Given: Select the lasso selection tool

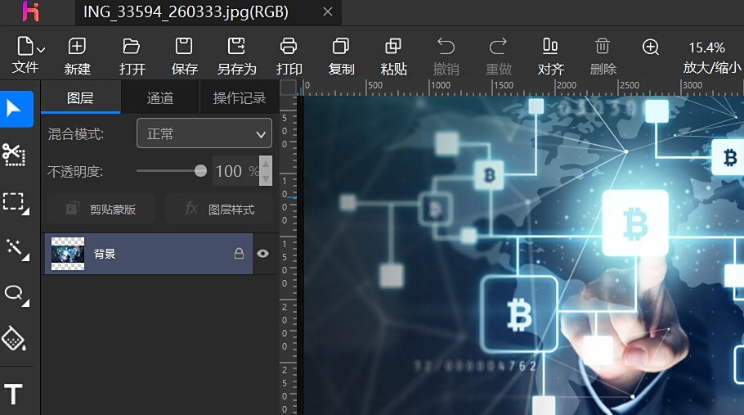Looking at the screenshot, I should coord(16,295).
